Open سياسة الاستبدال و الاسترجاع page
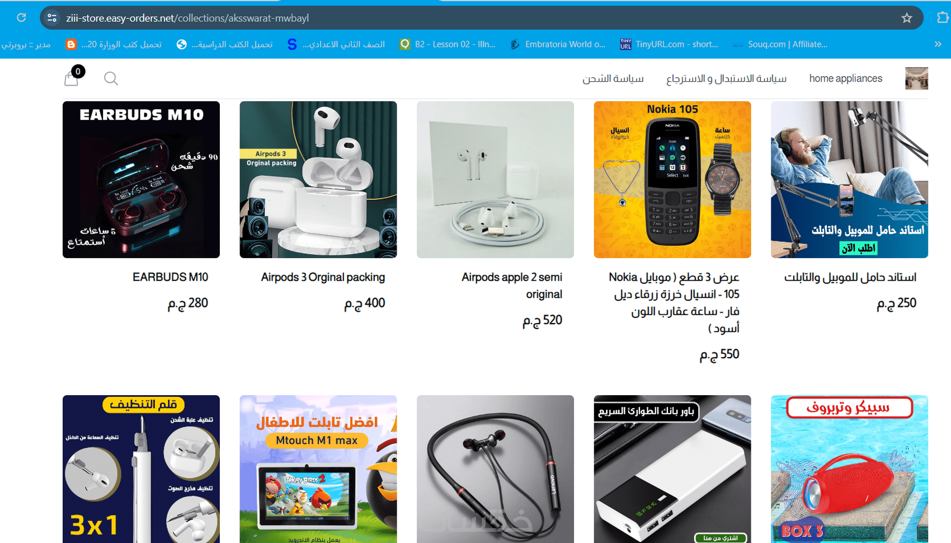The width and height of the screenshot is (951, 543). click(x=726, y=78)
